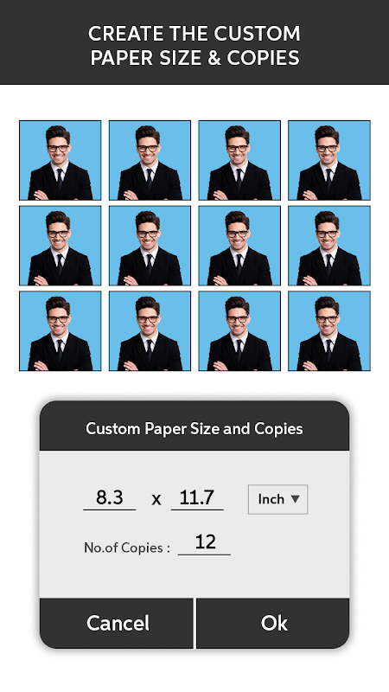Click the Custom Paper Size and Copies title
This screenshot has height=692, width=389.
pos(194,428)
